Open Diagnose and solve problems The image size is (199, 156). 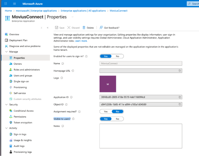(x=25, y=46)
